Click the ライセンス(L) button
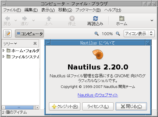The width and height of the screenshot is (158, 117). [x=98, y=106]
